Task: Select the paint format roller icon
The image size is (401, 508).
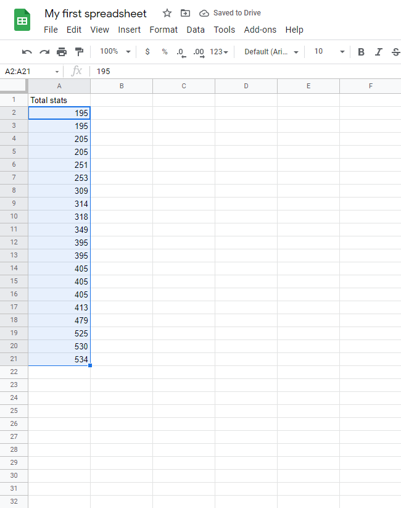Action: [79, 52]
